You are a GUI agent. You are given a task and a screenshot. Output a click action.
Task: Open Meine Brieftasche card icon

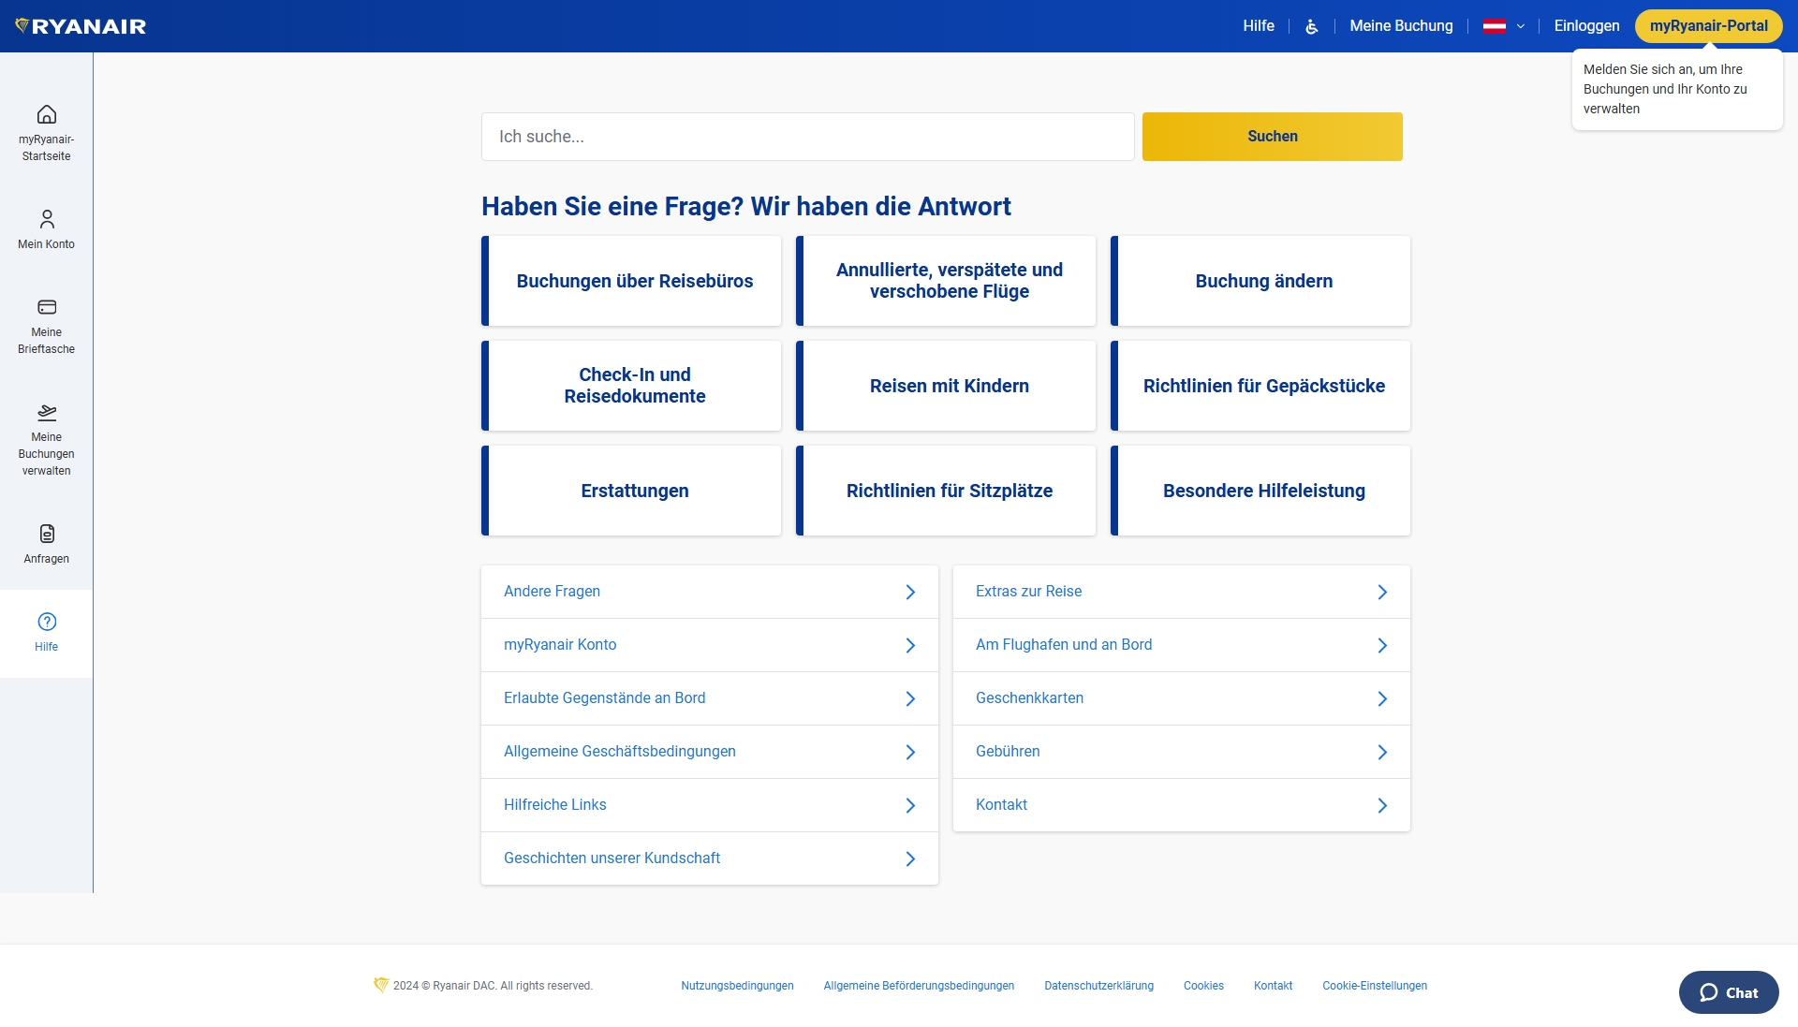point(47,307)
